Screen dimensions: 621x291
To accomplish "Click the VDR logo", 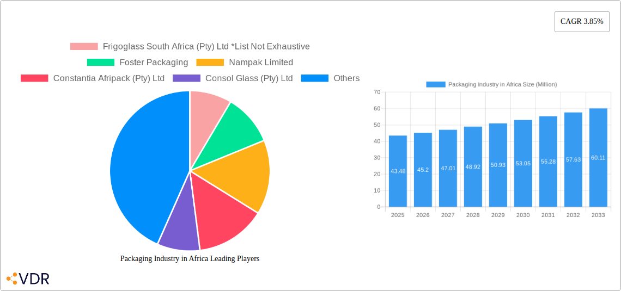I will (28, 278).
